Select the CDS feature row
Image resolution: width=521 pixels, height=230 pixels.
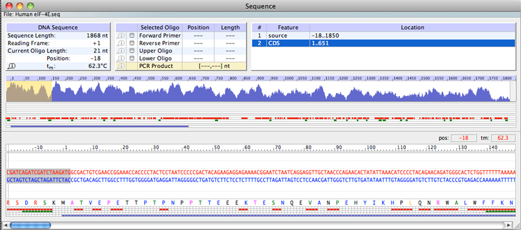pyautogui.click(x=384, y=43)
